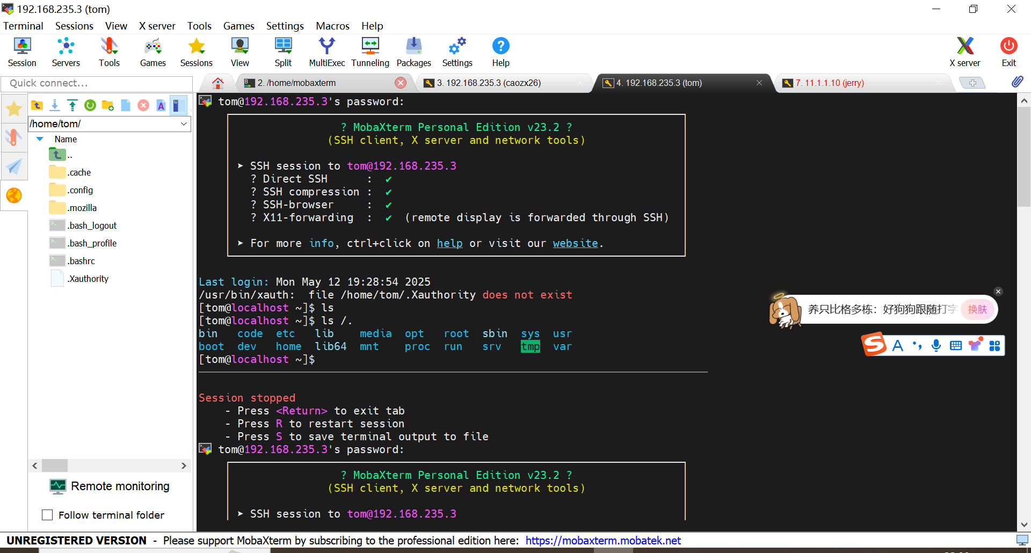Screen dimensions: 1031x553
Task: Click the website link in terminal banner
Action: pyautogui.click(x=575, y=243)
